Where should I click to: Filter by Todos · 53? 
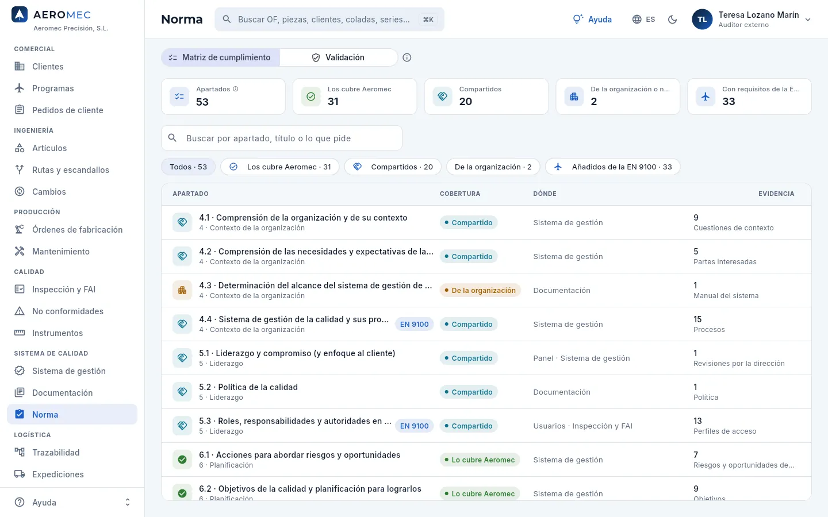pos(188,167)
